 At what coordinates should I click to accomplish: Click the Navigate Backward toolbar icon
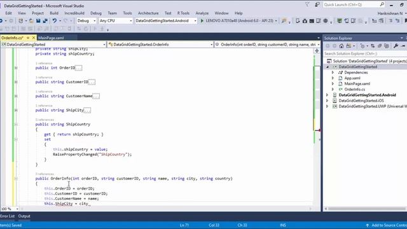tap(1, 20)
